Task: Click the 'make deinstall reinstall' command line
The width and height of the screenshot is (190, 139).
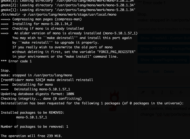Action: click(70, 80)
